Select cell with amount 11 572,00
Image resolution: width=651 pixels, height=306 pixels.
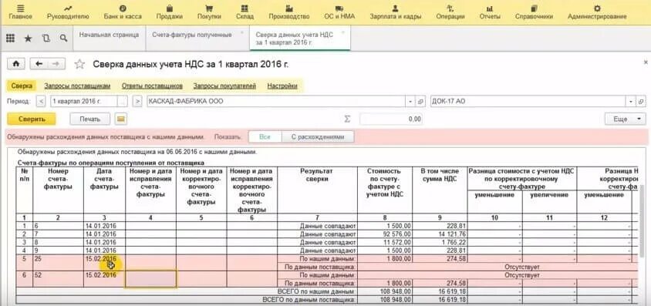[x=385, y=242]
